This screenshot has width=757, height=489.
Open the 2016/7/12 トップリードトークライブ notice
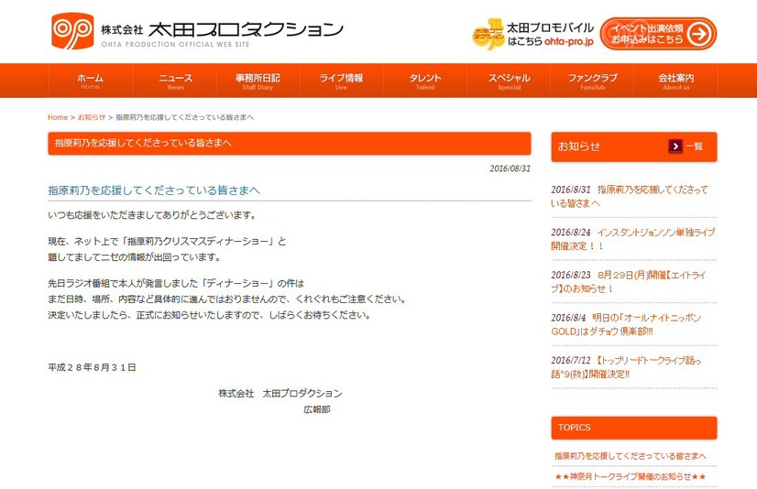pyautogui.click(x=626, y=367)
